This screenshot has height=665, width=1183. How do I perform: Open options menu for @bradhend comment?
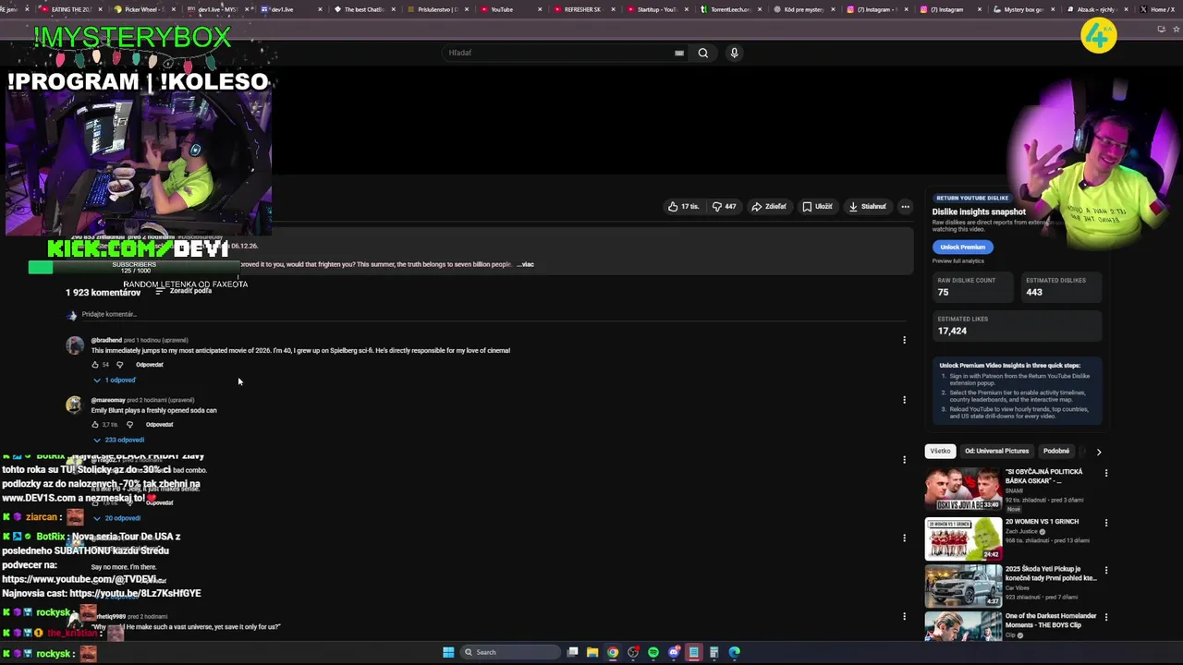pyautogui.click(x=904, y=340)
